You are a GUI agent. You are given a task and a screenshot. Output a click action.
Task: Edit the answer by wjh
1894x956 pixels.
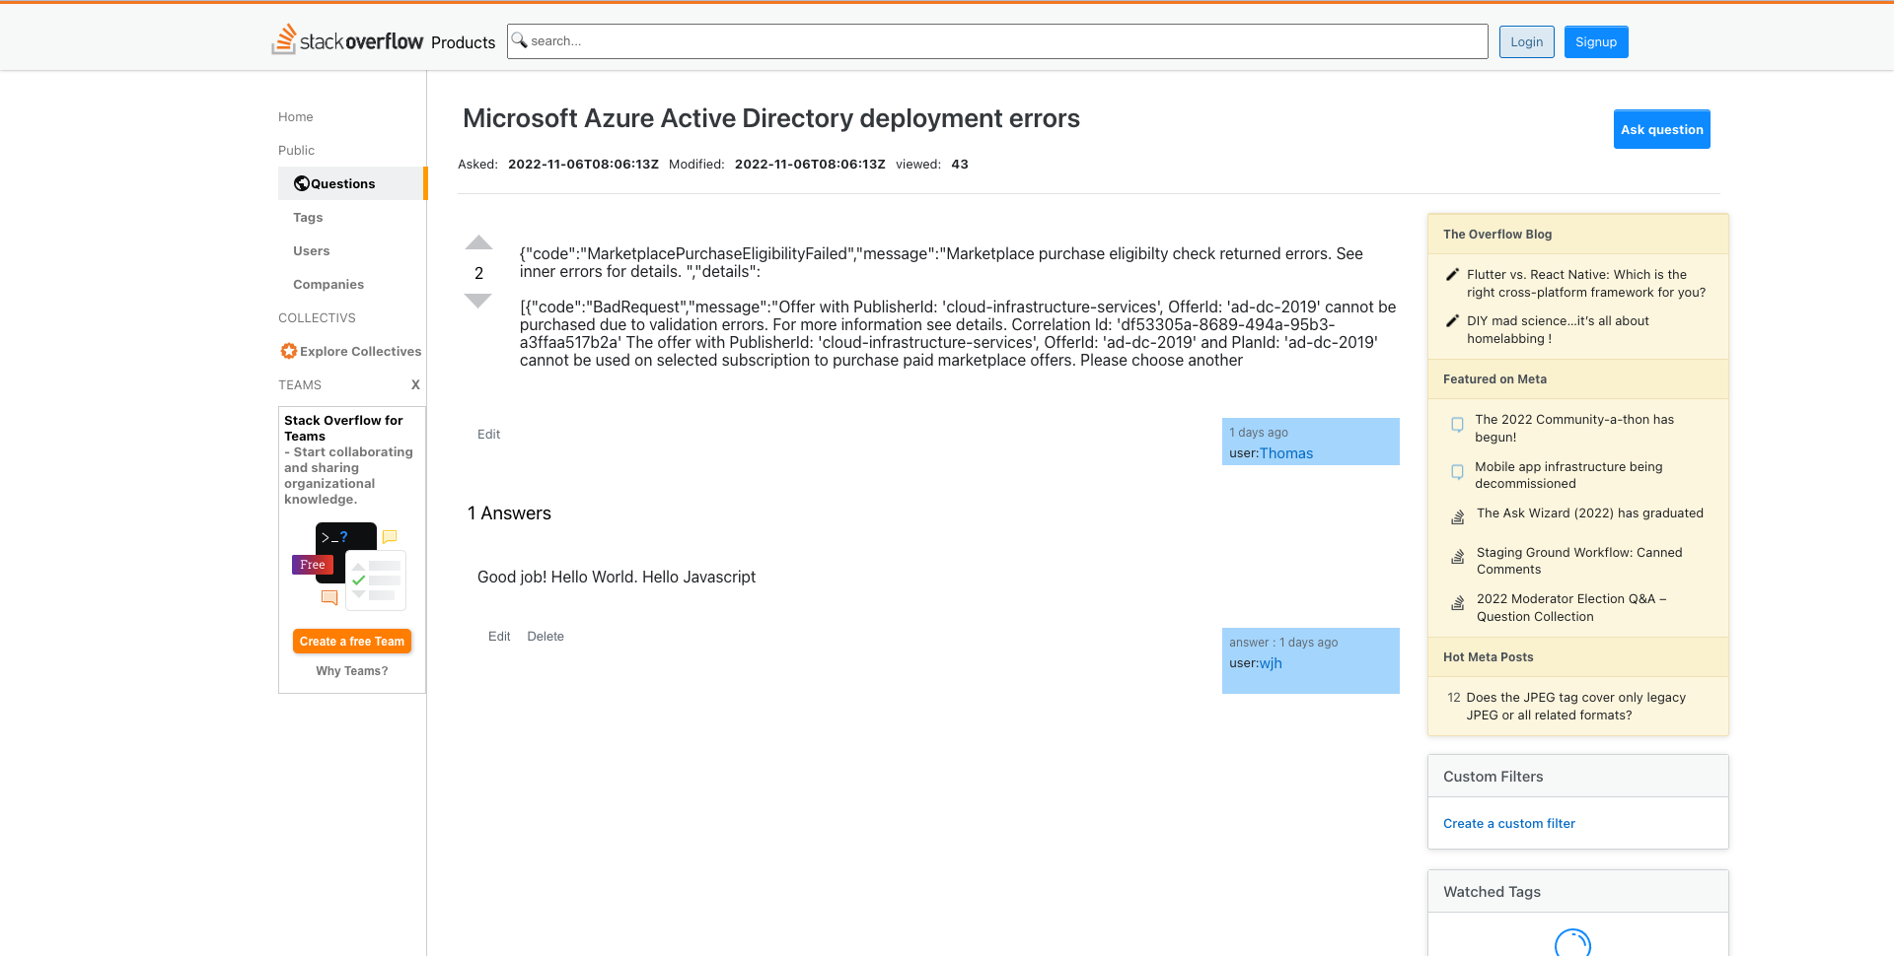pyautogui.click(x=499, y=636)
